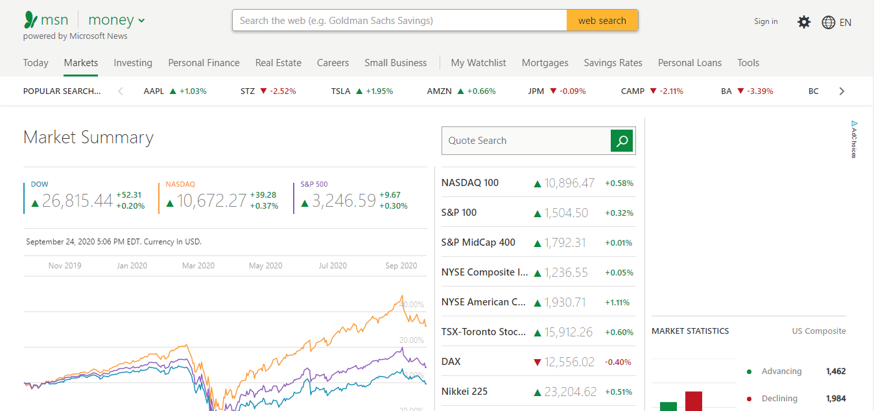This screenshot has width=874, height=411.
Task: Click the Sign in link
Action: point(766,21)
